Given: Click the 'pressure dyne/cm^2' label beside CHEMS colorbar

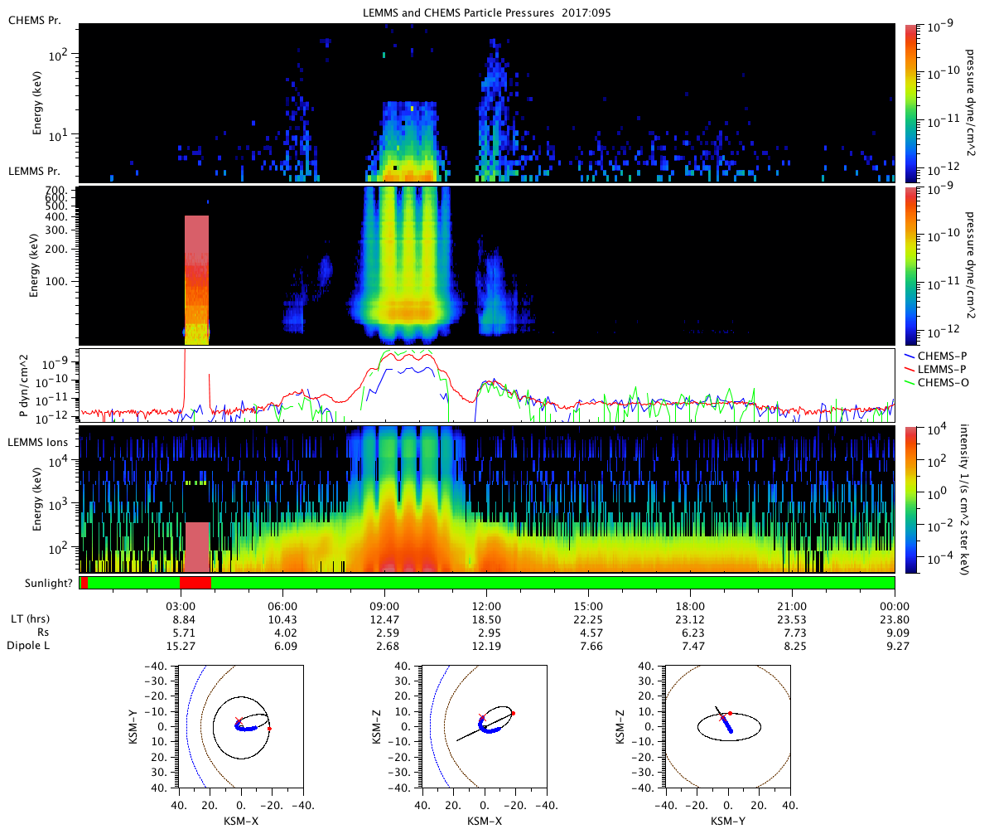Looking at the screenshot, I should (972, 104).
